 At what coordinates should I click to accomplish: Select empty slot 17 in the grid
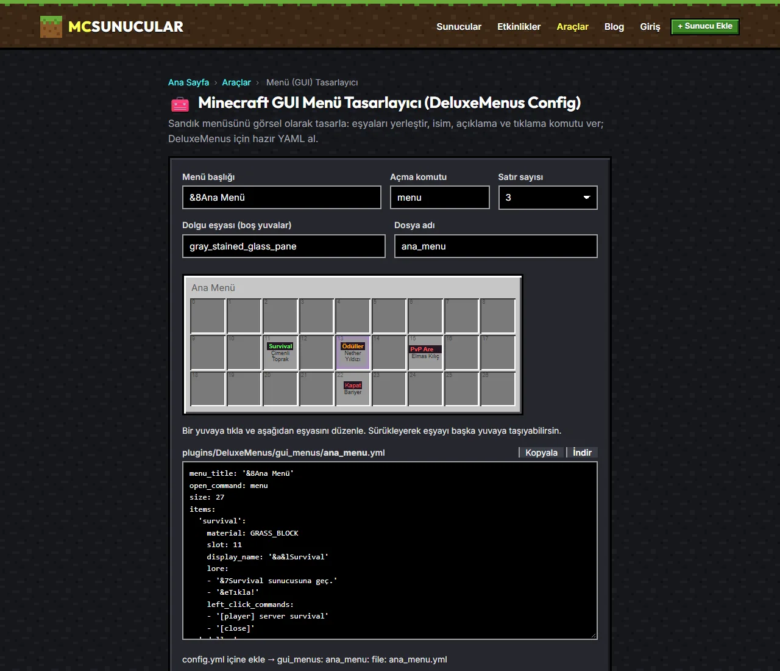pos(498,353)
